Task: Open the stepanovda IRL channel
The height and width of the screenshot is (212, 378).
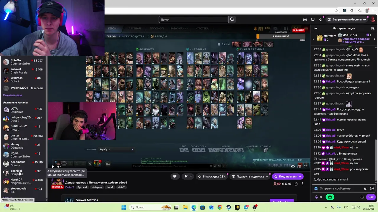Action: coord(23,190)
